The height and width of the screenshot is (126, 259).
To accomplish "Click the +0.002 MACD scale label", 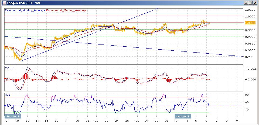I will pos(250,69).
